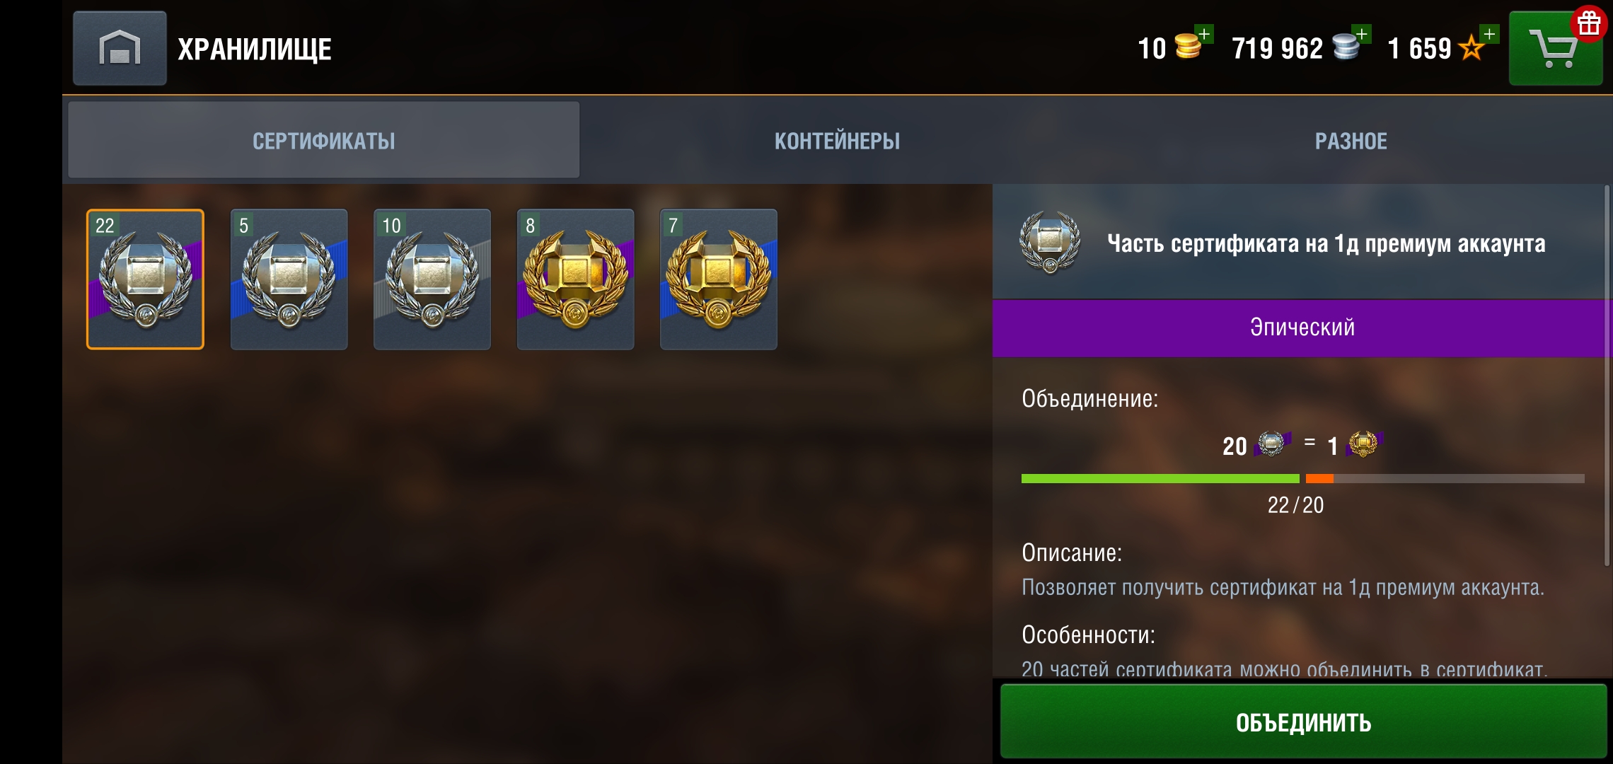1613x764 pixels.
Task: Select silver certificate part with count 10
Action: (432, 279)
